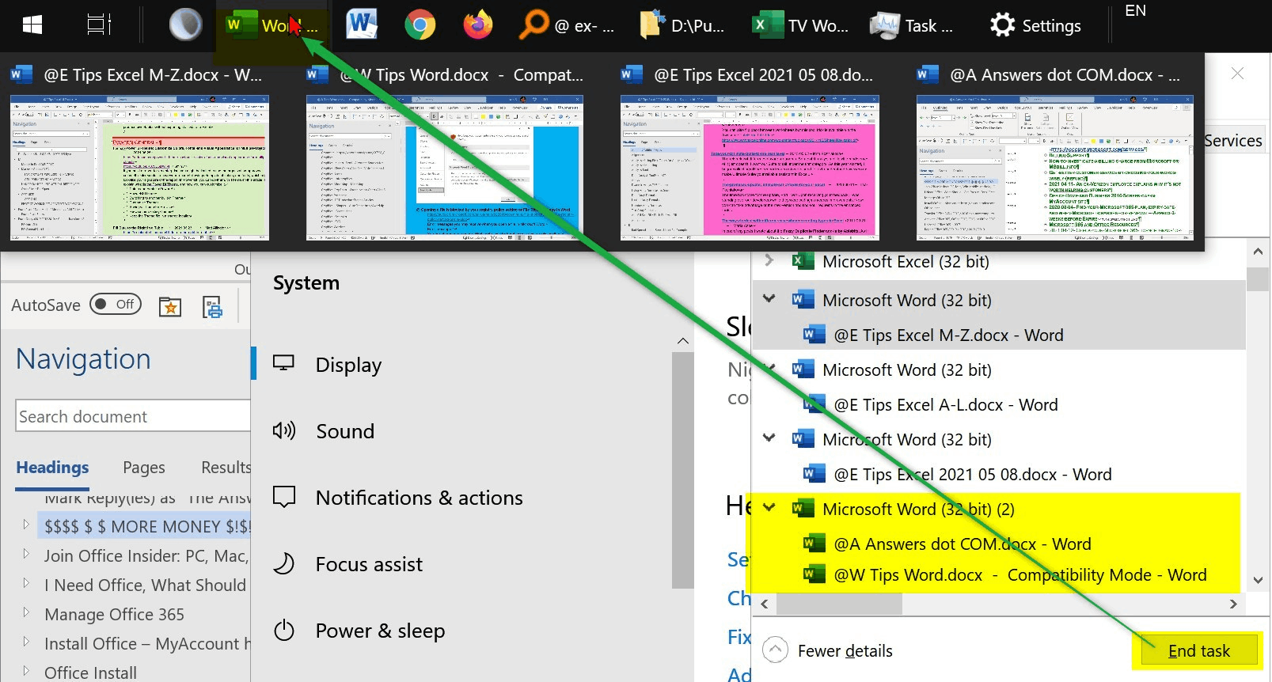Select the Manage Office 365 heading text
Viewport: 1272px width, 682px height.
[x=114, y=614]
